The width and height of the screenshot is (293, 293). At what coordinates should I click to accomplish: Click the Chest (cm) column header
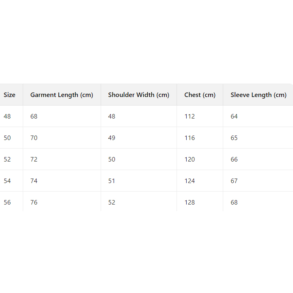tap(200, 95)
